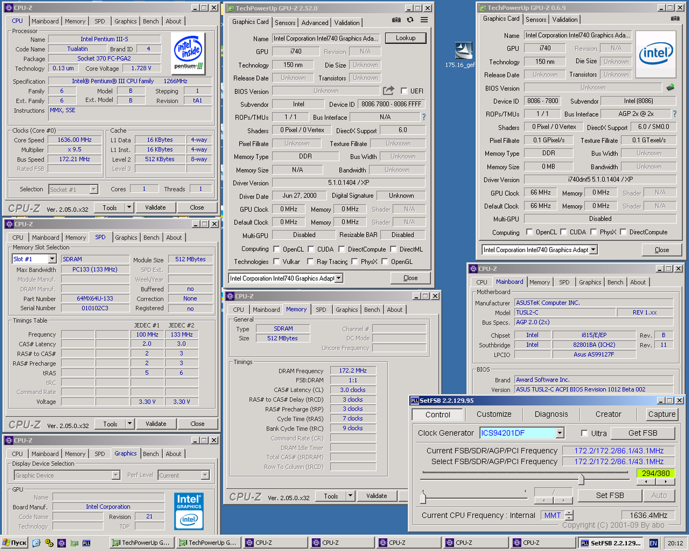Image resolution: width=689 pixels, height=551 pixels.
Task: Click the CPU-Z quick launch icon
Action: 62,543
